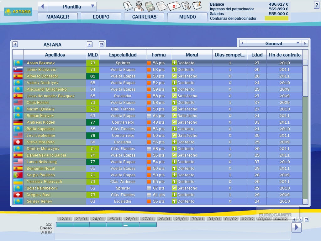
Task: Click the 68 pts form value for Dmitriy Muravyev
Action: pyautogui.click(x=159, y=148)
